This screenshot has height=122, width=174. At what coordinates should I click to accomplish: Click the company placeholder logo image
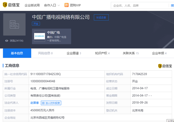(14, 25)
